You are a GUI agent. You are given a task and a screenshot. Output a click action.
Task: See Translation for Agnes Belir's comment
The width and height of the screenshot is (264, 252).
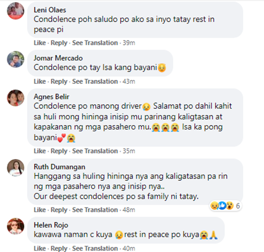click(x=95, y=151)
